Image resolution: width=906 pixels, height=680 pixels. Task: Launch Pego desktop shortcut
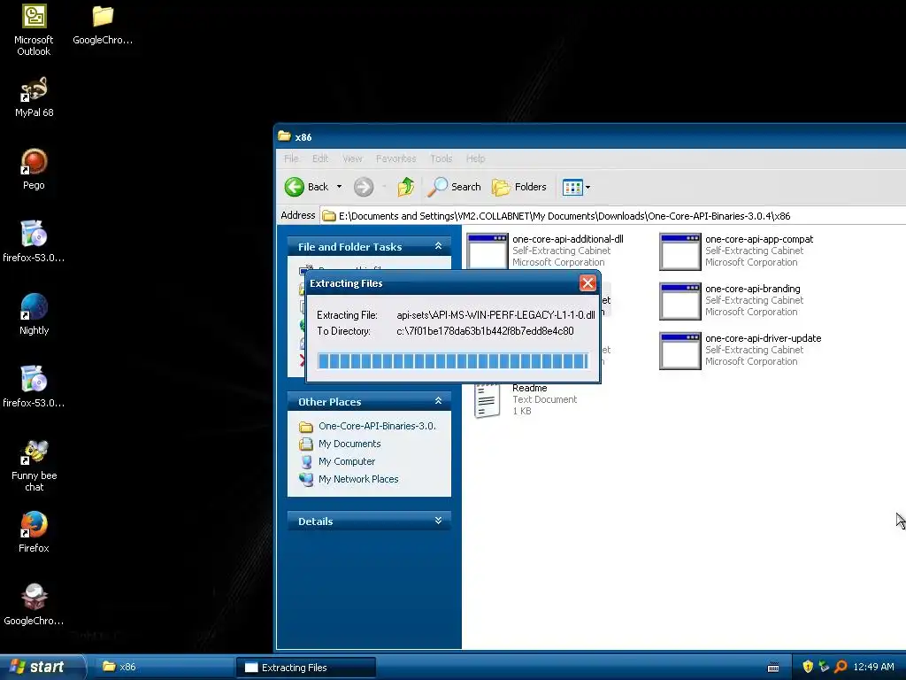point(35,169)
